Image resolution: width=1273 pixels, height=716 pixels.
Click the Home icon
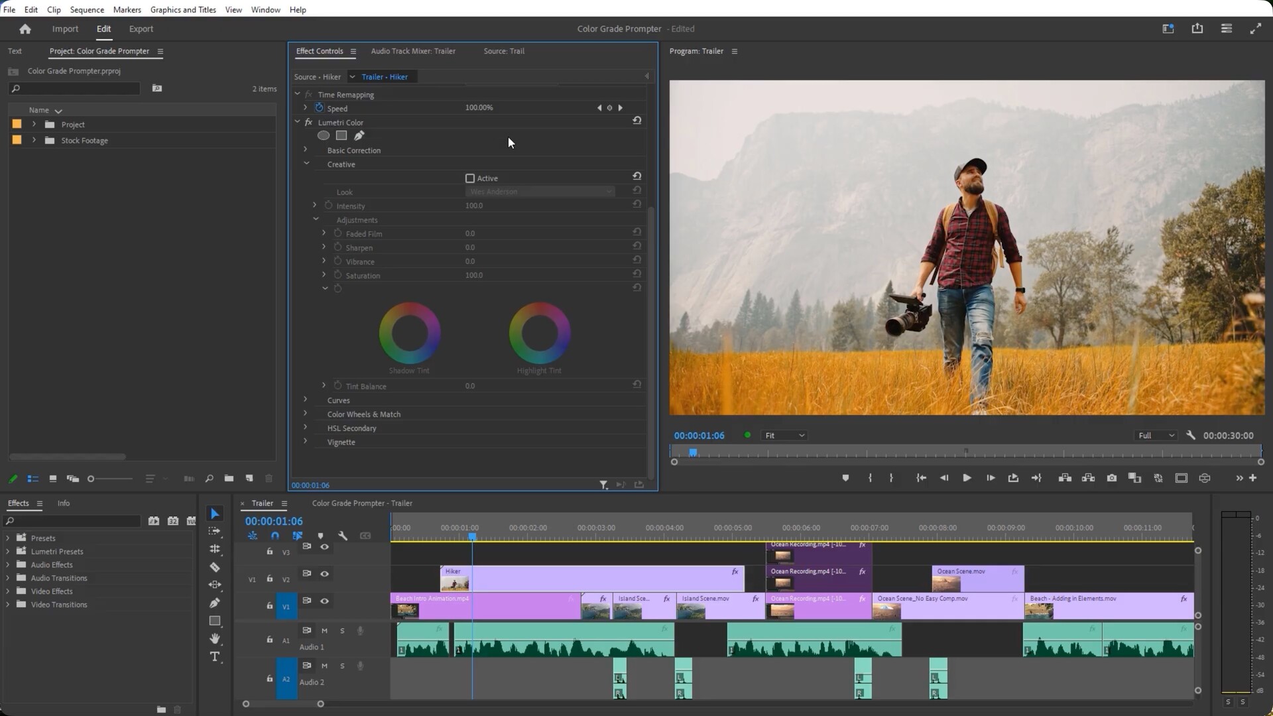tap(25, 29)
